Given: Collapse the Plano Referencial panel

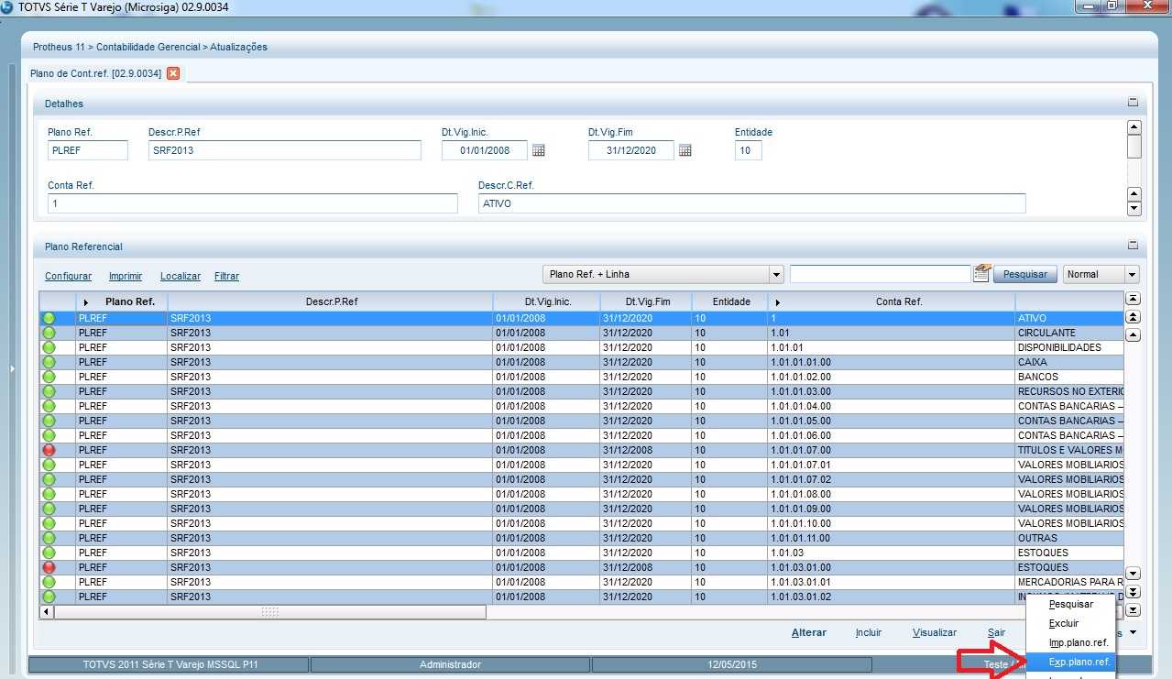Looking at the screenshot, I should [x=1132, y=246].
